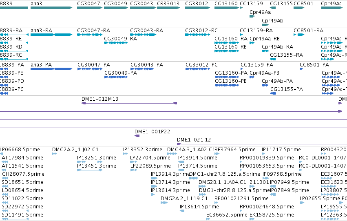
Task: Select the LD08654.5prime EST label
Action: coord(22,190)
